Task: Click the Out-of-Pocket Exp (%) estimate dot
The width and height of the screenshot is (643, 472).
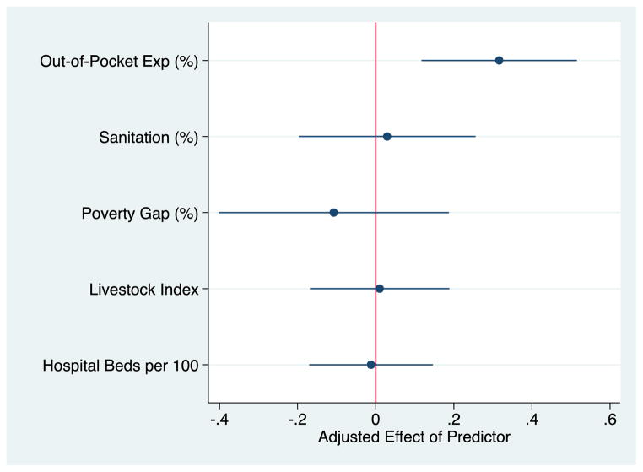Action: click(499, 61)
